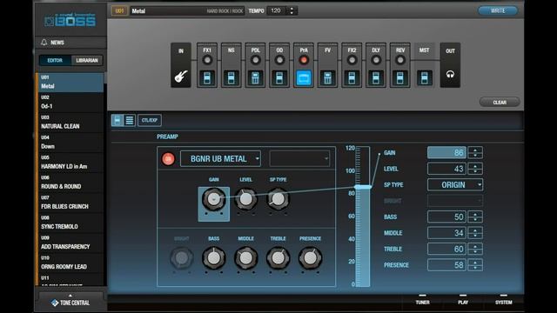Open the BGNR UB METAL amp type dropdown
This screenshot has width=557, height=313.
(x=220, y=158)
